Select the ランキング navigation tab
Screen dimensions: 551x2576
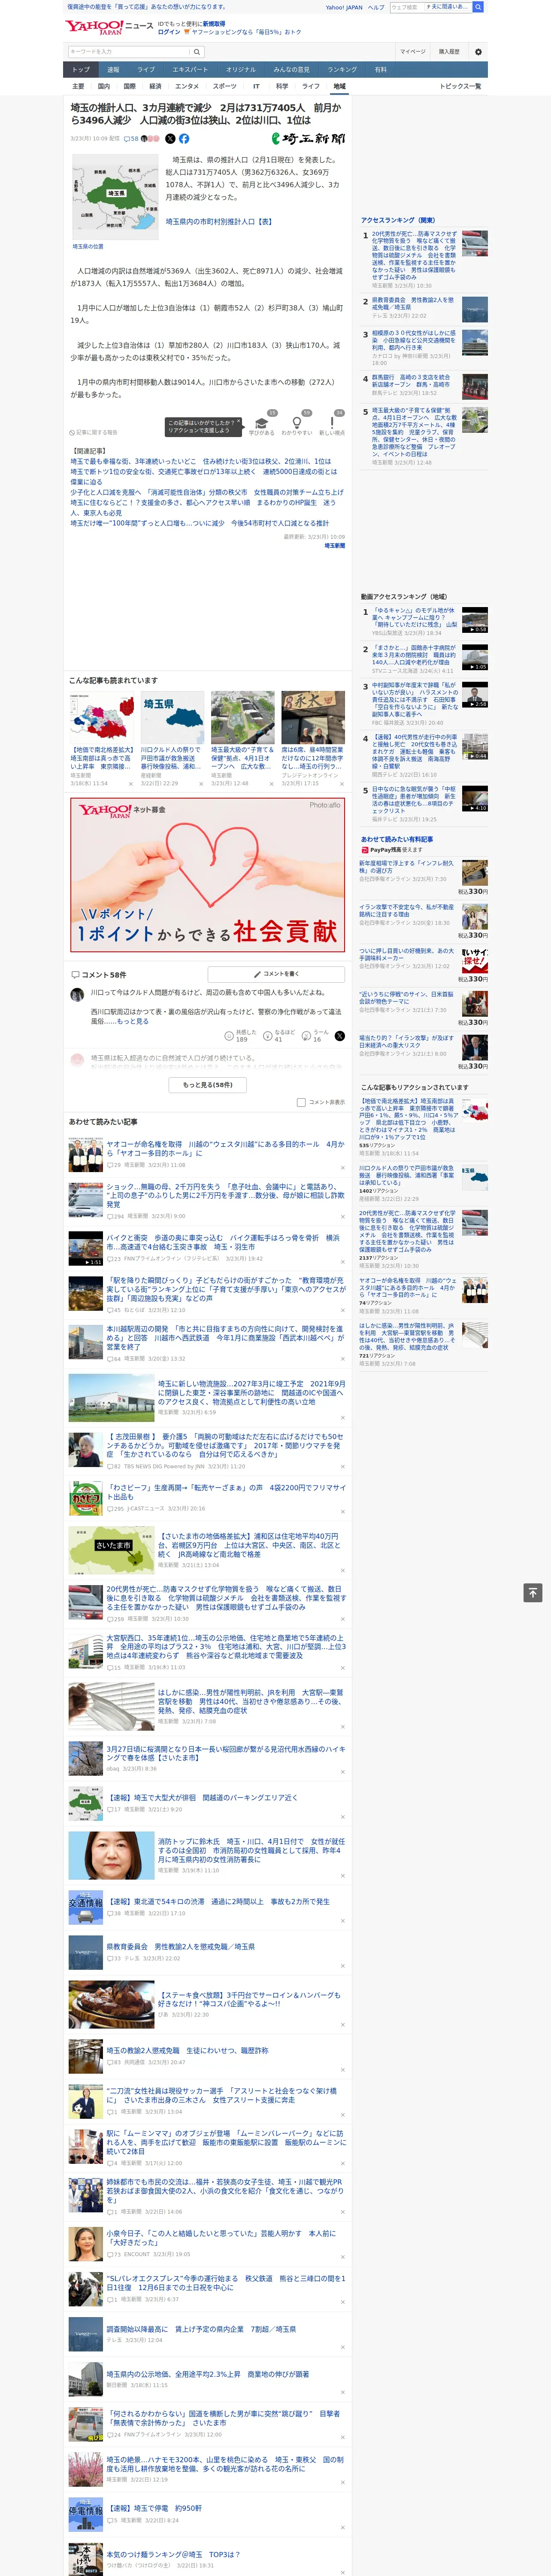[342, 70]
